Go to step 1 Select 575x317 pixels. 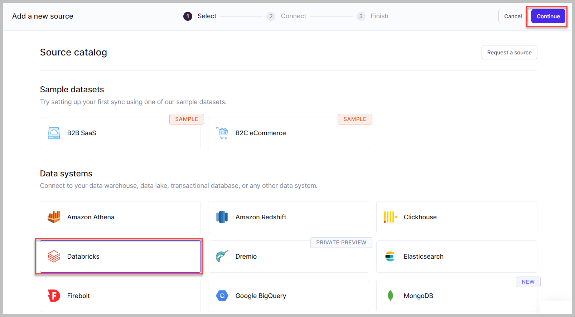pos(200,16)
